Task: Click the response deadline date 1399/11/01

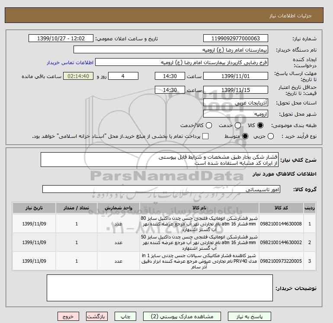Action: [236, 76]
